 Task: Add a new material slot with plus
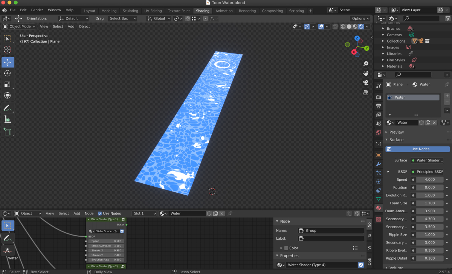click(447, 96)
